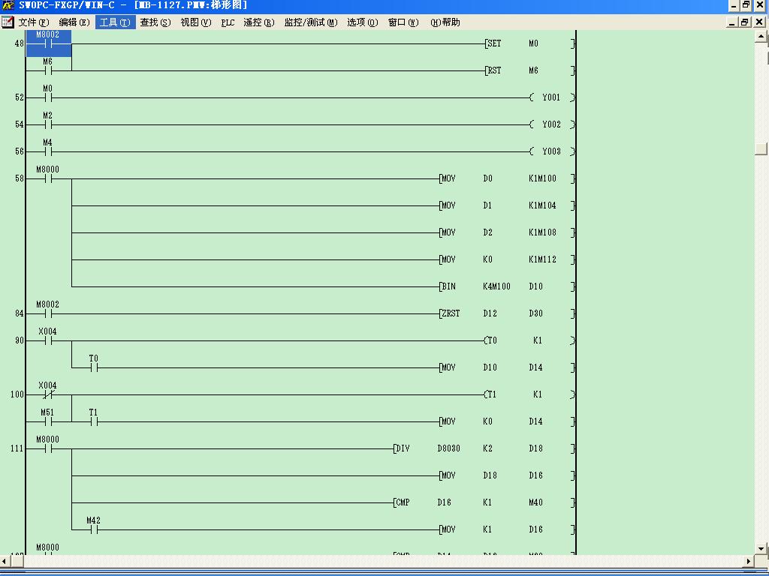The image size is (769, 576).
Task: Open the 文件(F) menu
Action: [x=34, y=22]
